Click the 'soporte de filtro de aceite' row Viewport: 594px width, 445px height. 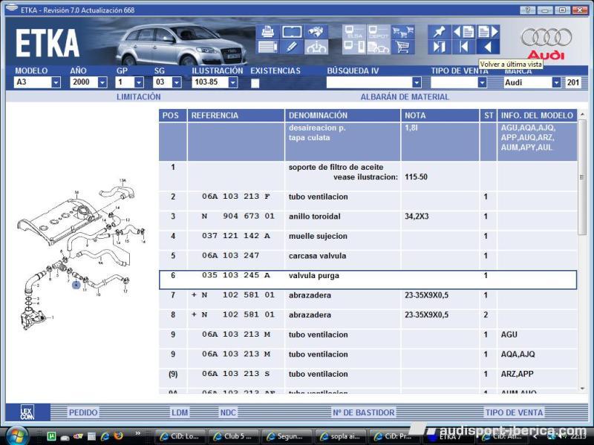tap(368, 177)
